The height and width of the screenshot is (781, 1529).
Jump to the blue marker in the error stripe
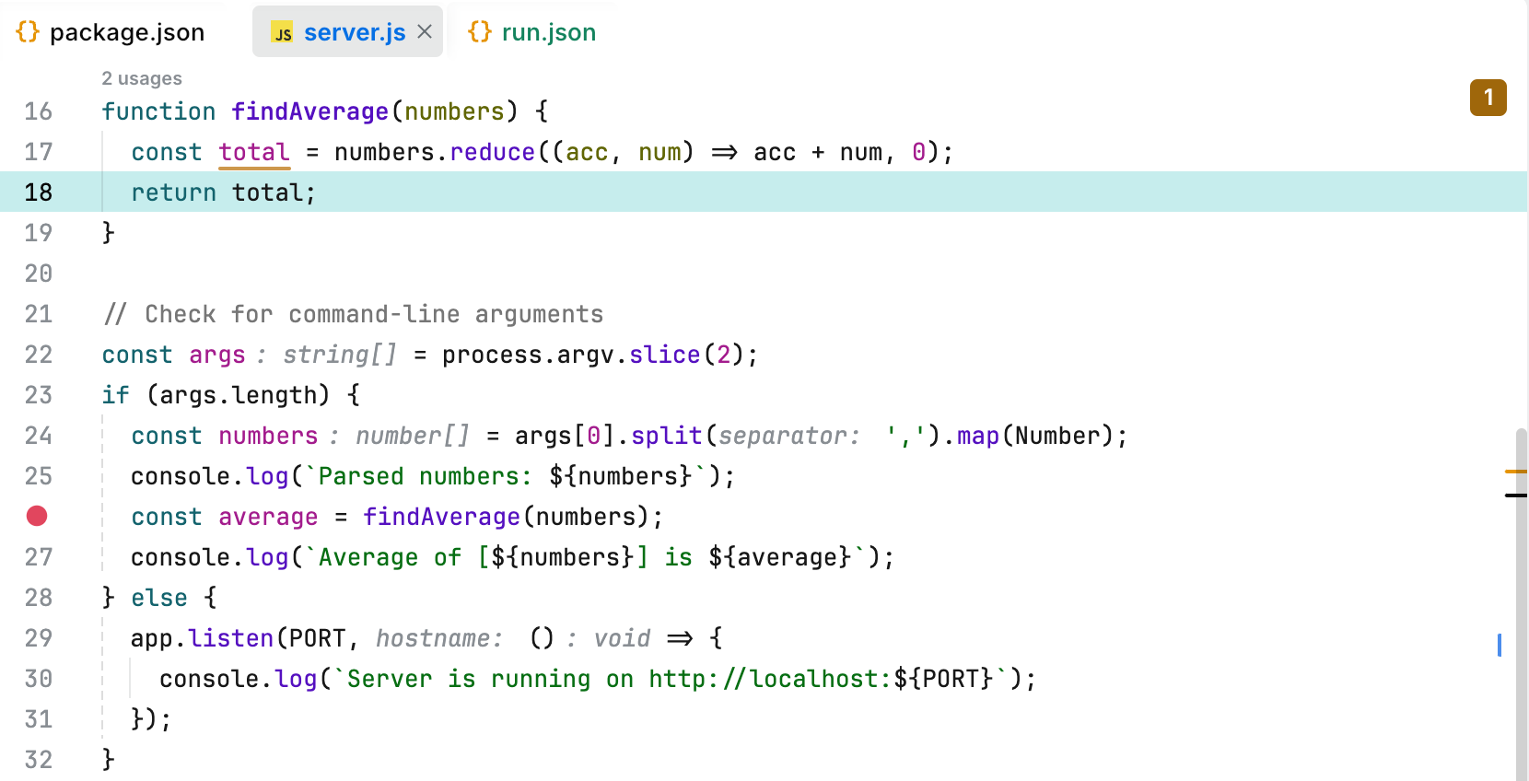tap(1500, 645)
